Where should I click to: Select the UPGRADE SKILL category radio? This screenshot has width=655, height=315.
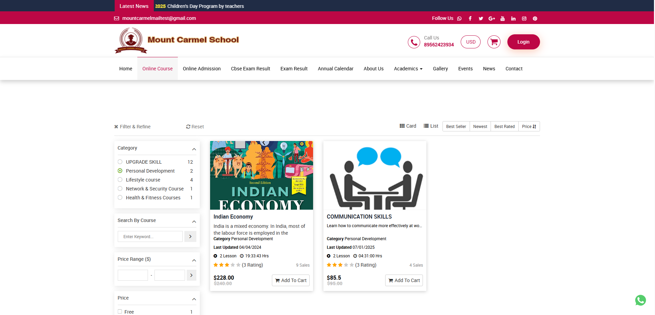click(x=120, y=162)
